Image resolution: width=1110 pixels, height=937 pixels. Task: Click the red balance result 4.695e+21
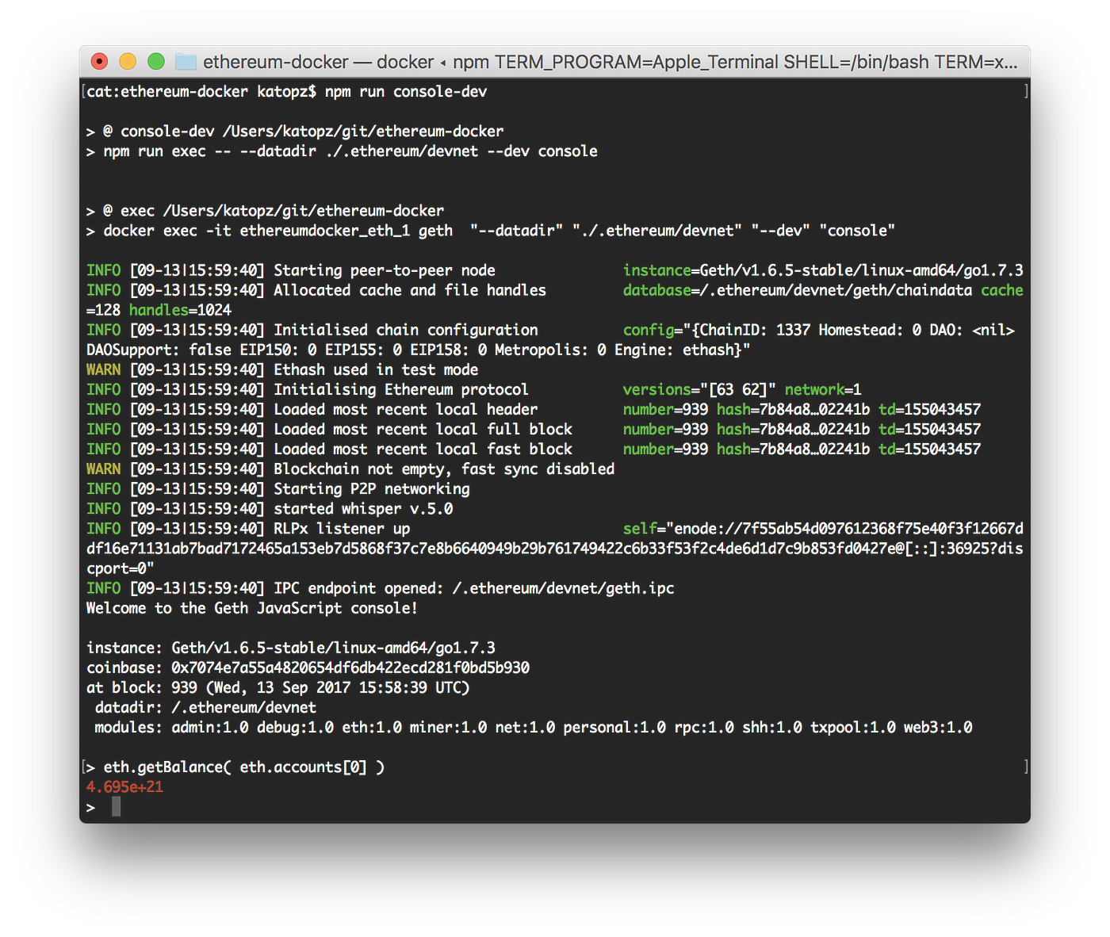124,787
